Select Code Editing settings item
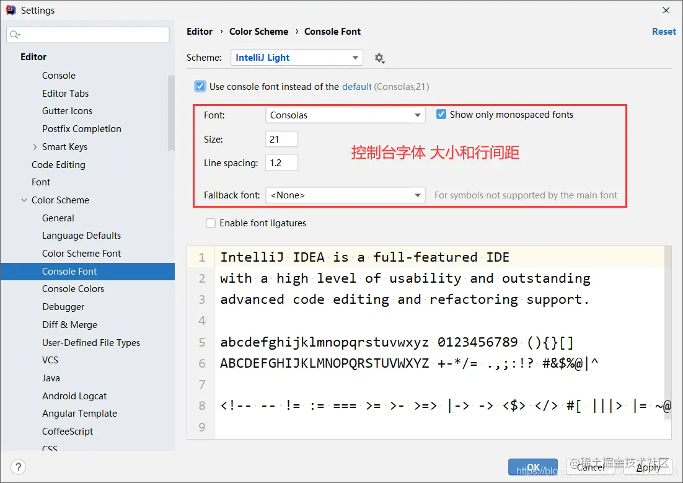Image resolution: width=683 pixels, height=483 pixels. [58, 165]
